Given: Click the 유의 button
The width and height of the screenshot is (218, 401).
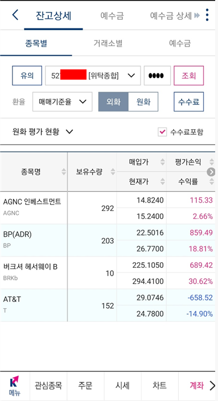Looking at the screenshot, I should pos(27,76).
